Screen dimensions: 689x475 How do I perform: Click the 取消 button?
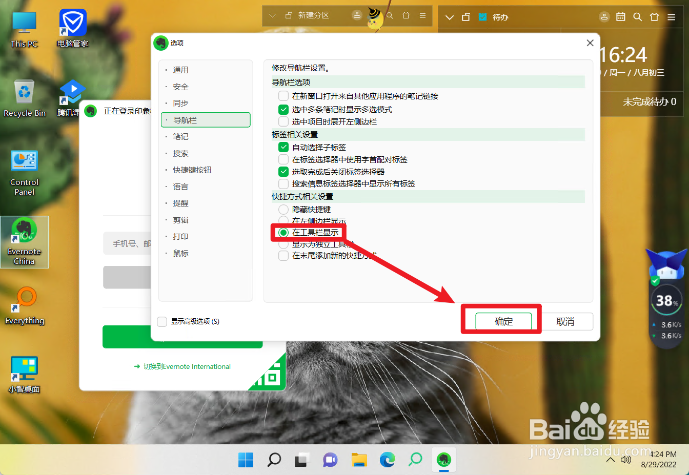565,321
